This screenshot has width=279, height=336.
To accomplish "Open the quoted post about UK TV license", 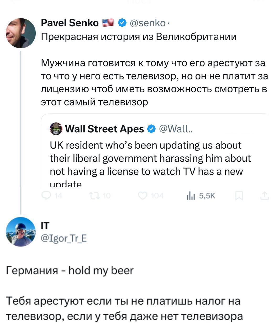I will click(150, 158).
